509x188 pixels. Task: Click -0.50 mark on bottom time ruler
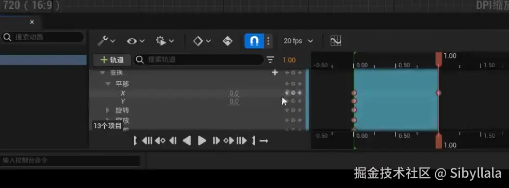pos(321,136)
